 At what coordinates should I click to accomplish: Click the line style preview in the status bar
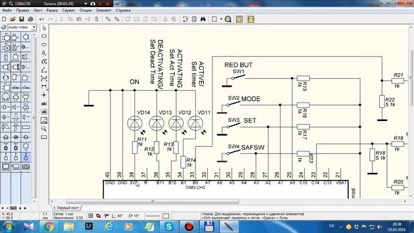153,216
